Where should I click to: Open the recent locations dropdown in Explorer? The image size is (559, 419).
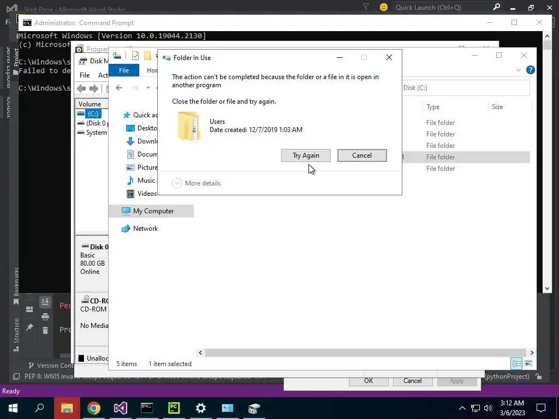point(148,88)
